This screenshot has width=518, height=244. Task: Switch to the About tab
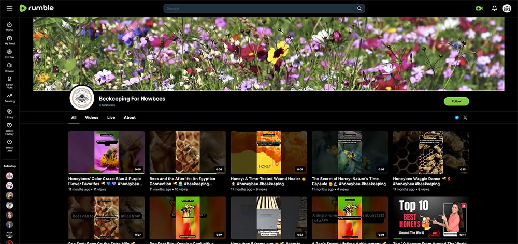point(129,118)
